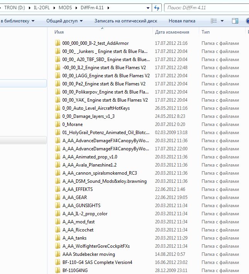Select folder icon of A_AA_GUNSIGHTS
Viewport: 249px width, 274px height.
[58, 206]
